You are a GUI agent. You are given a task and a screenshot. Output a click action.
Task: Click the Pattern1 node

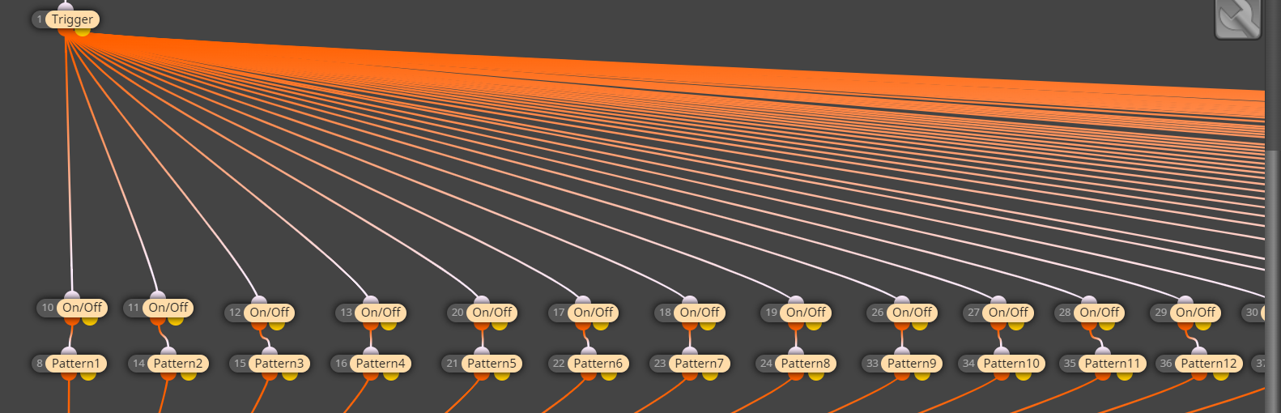(76, 364)
